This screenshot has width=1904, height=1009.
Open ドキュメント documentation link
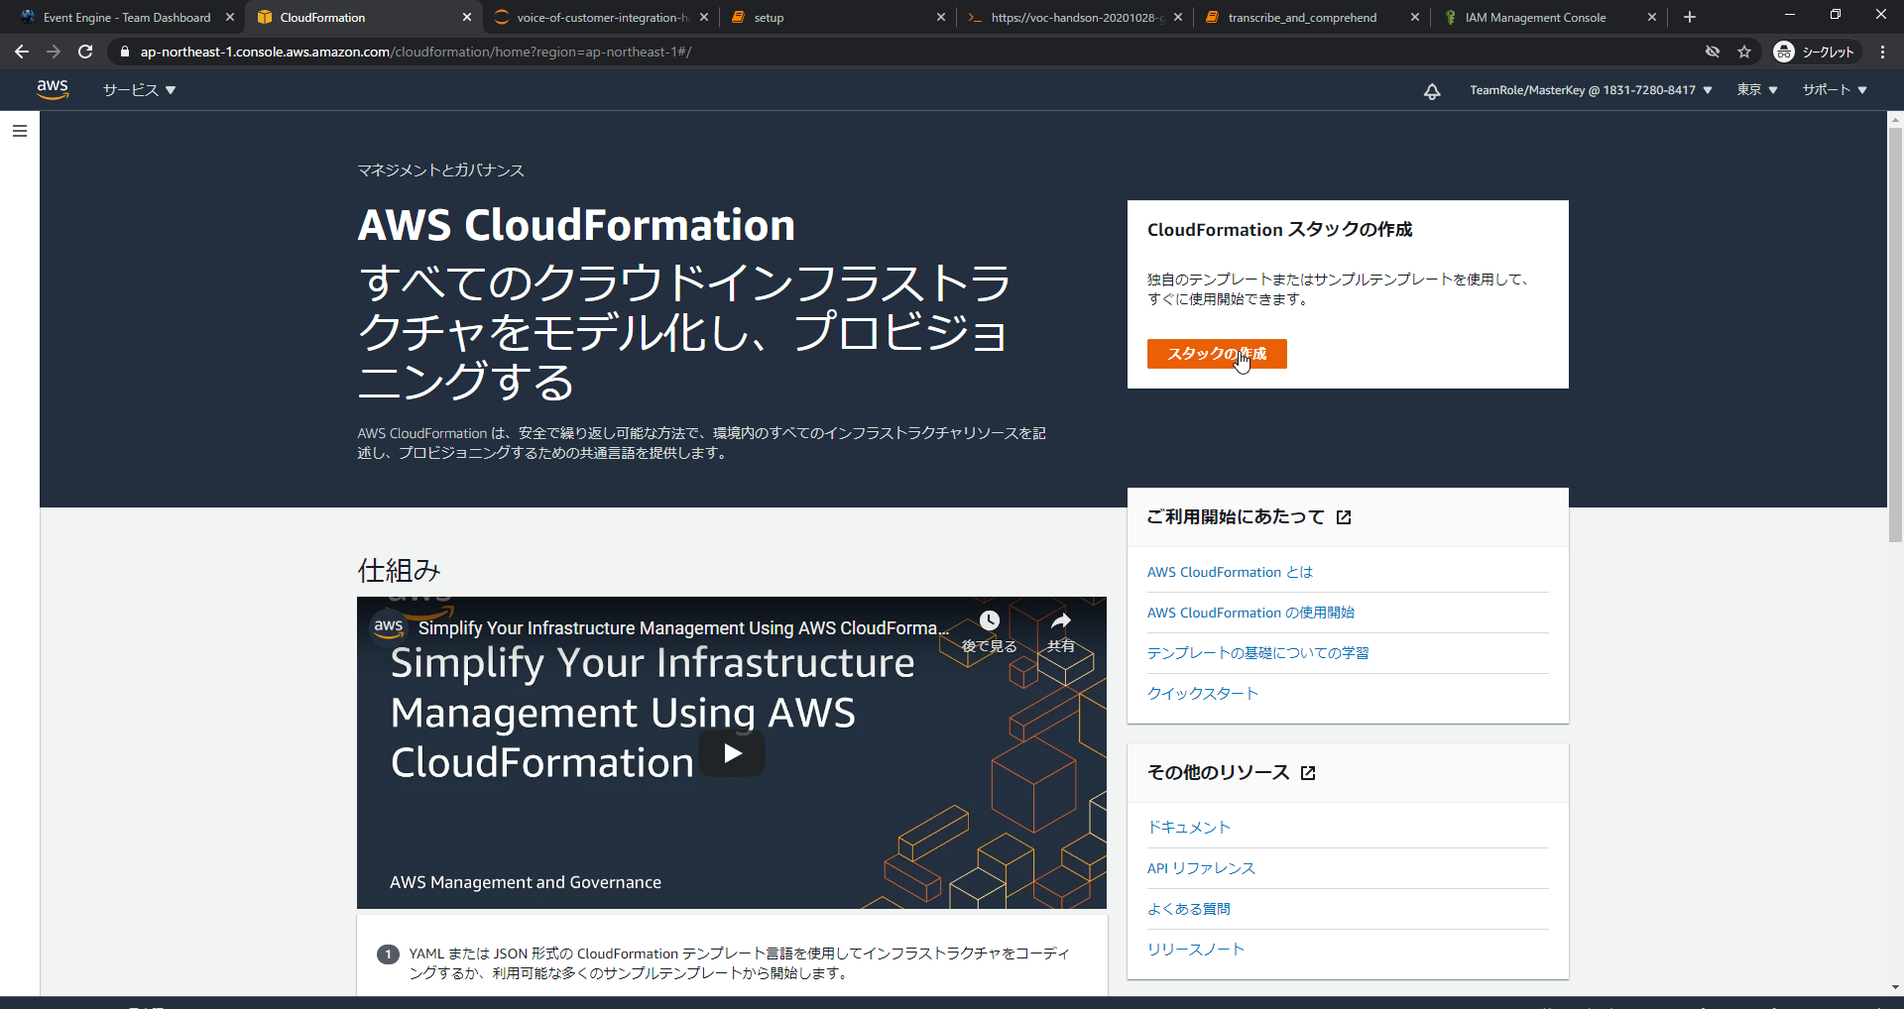(1188, 828)
